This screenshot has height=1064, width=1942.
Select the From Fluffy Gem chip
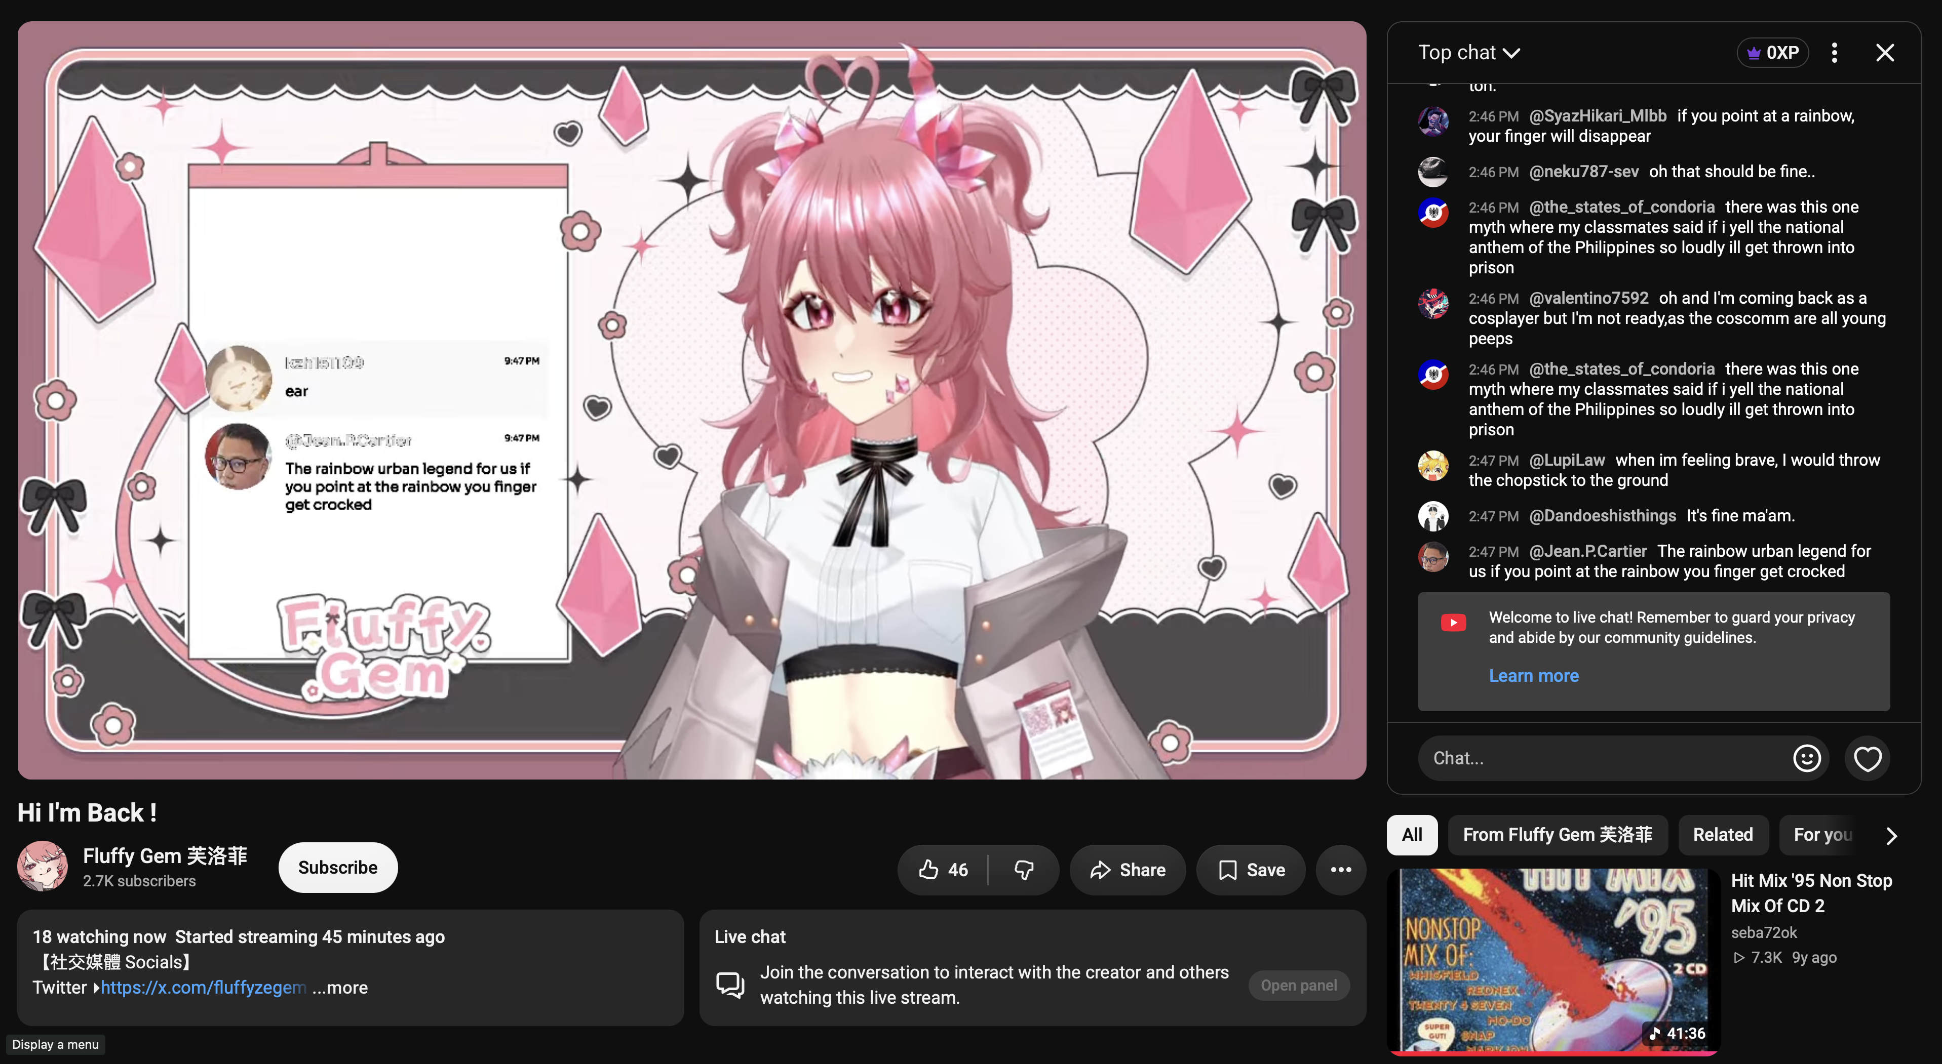coord(1558,835)
